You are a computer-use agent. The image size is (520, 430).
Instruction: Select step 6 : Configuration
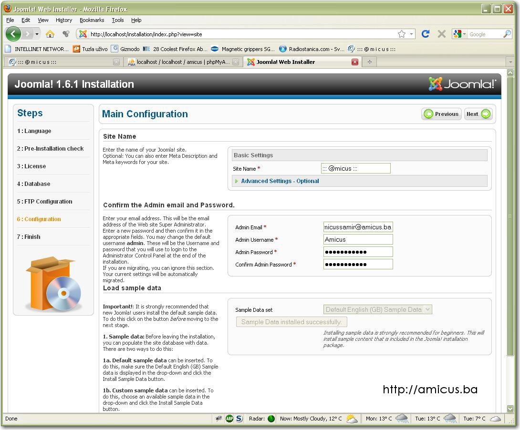39,219
